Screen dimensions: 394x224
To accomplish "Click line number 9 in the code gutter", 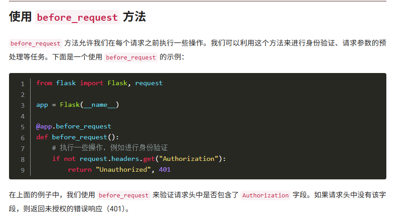I will point(23,170).
